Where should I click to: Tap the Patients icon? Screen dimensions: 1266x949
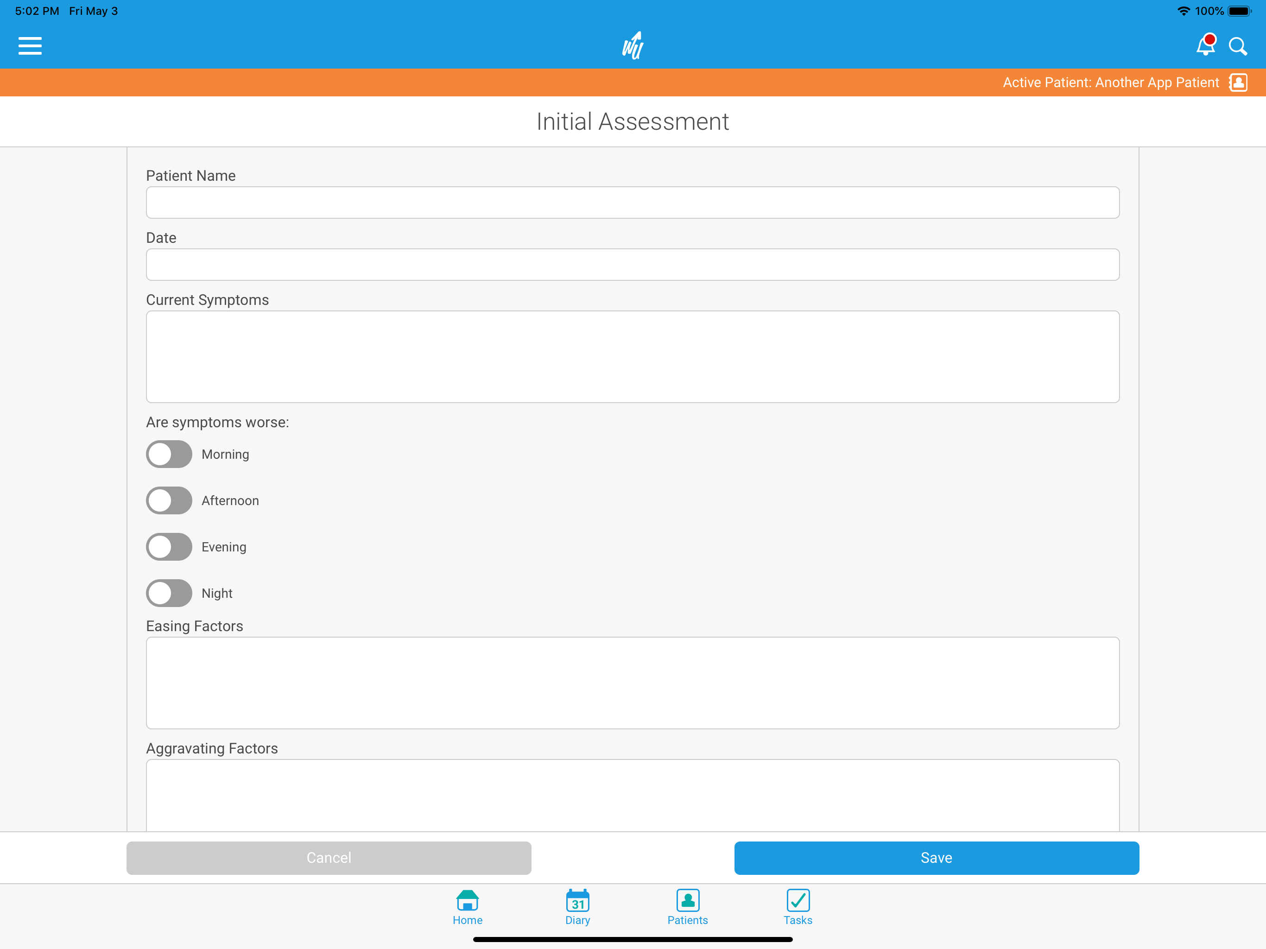[x=687, y=900]
